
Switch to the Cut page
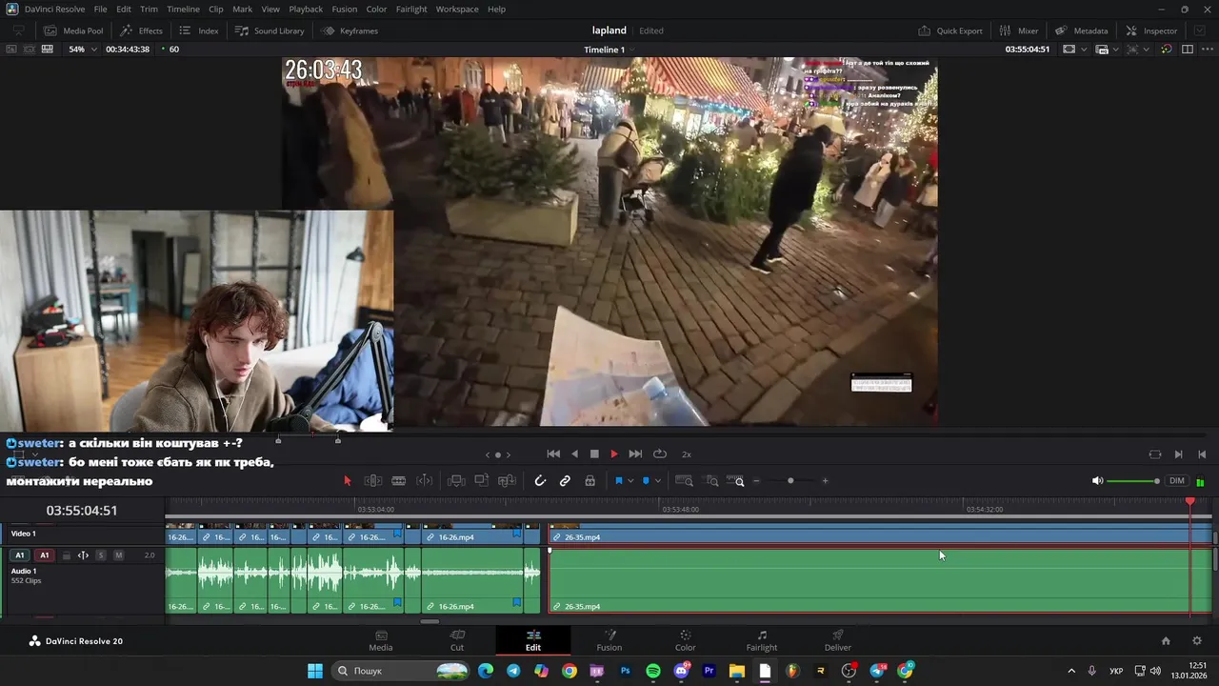[457, 640]
